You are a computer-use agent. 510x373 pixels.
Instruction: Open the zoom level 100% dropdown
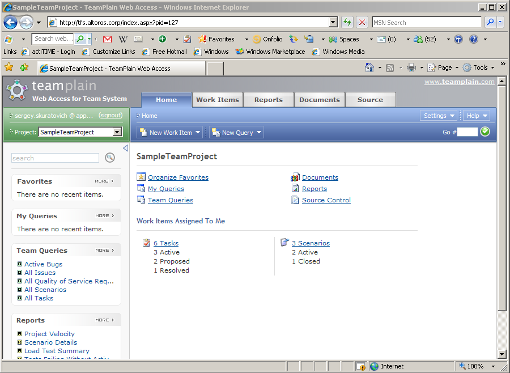click(x=493, y=366)
